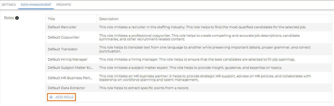Click the Description column header
Screen dimensions: 334x106
pyautogui.click(x=109, y=19)
